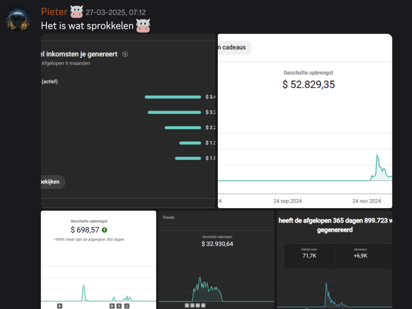The width and height of the screenshot is (412, 309).
Task: Click the bar labeled '$ 3.2'
Action: (x=175, y=112)
